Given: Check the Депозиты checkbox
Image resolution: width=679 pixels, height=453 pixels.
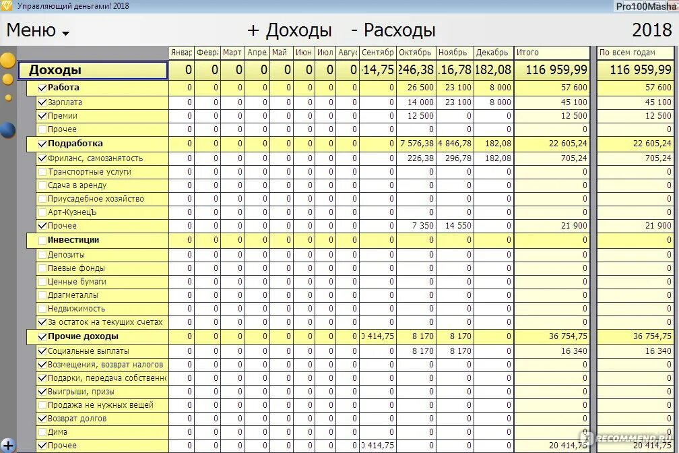Looking at the screenshot, I should pos(42,254).
